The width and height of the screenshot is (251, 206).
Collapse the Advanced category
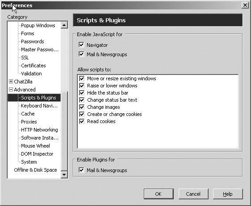[x=11, y=90]
